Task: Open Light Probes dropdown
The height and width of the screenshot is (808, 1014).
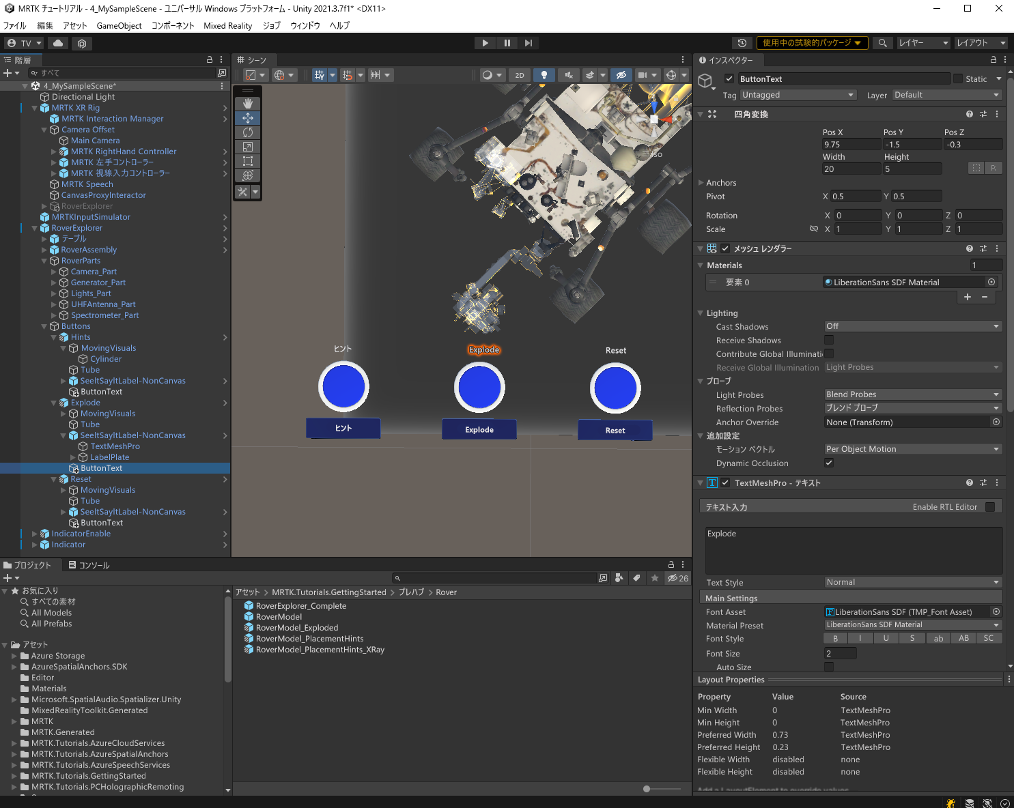Action: [913, 394]
